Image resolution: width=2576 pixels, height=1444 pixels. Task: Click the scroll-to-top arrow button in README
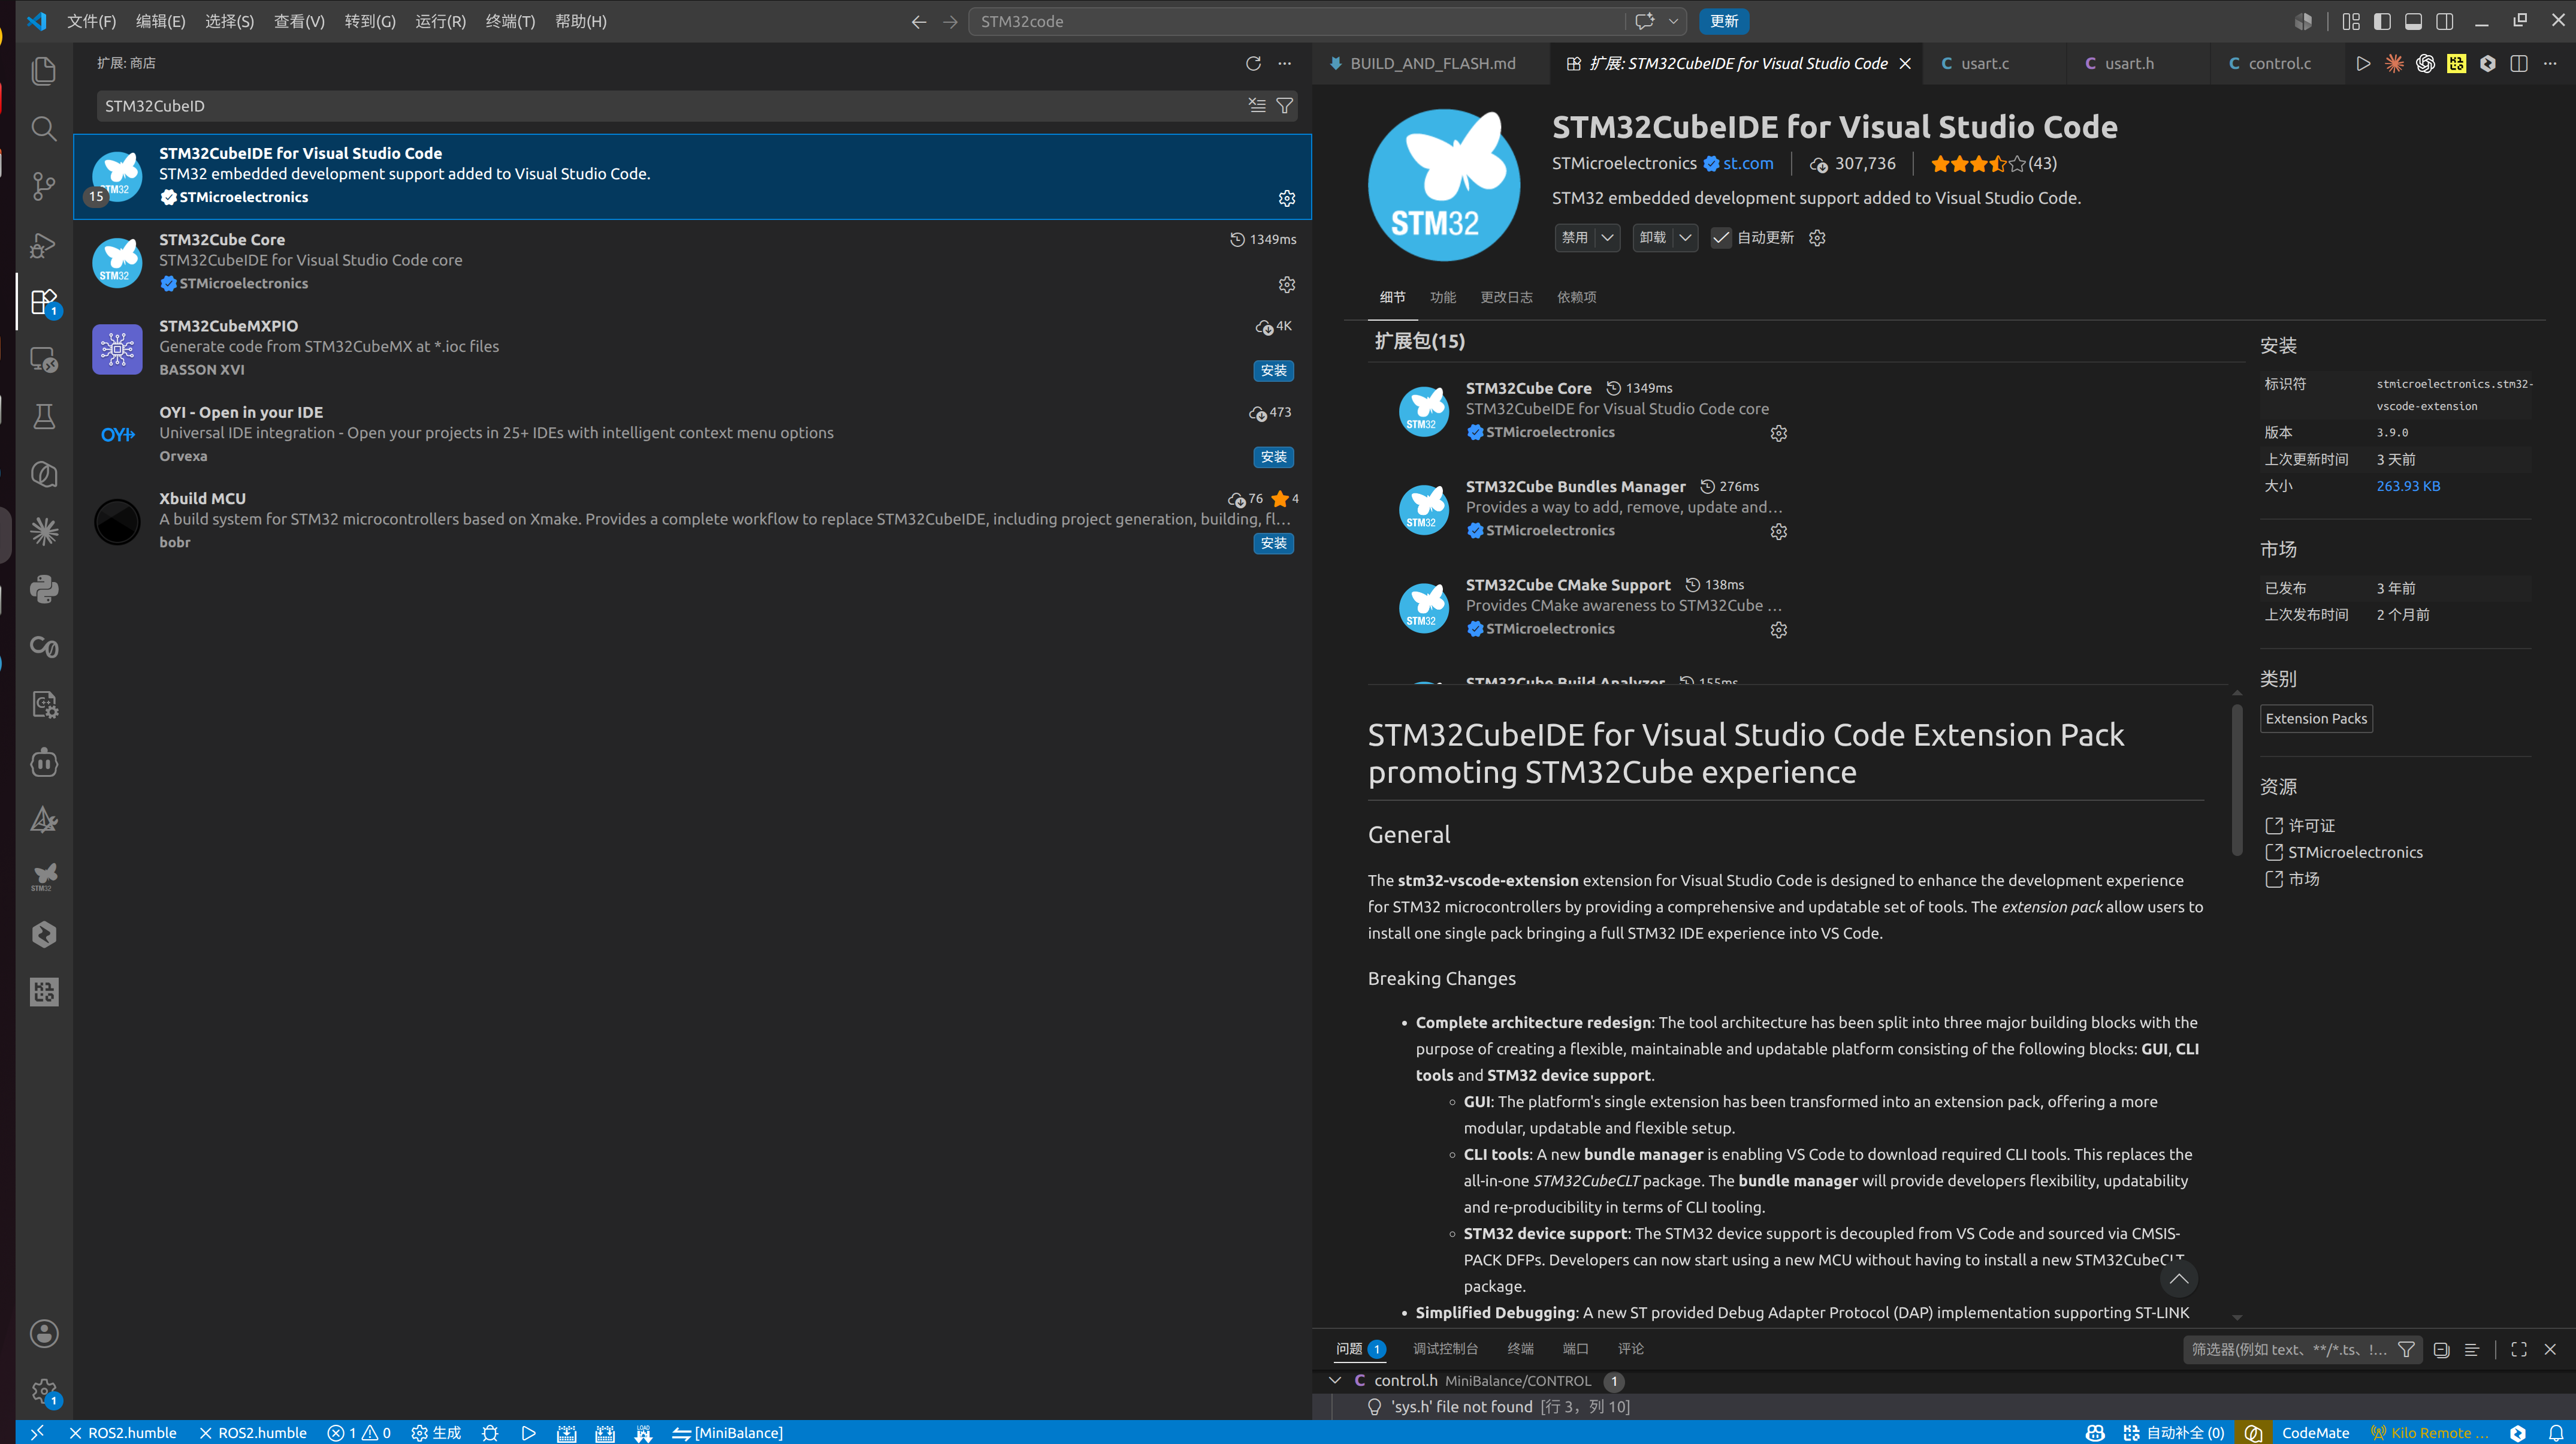click(2178, 1279)
